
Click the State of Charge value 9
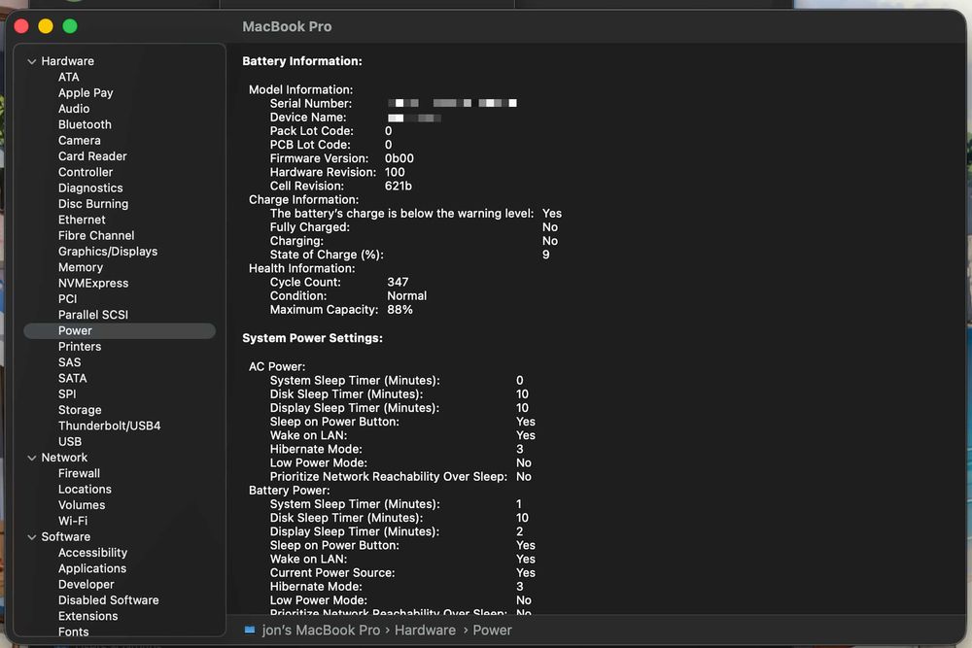pyautogui.click(x=545, y=255)
